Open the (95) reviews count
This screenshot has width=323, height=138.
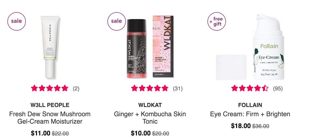coord(278,88)
